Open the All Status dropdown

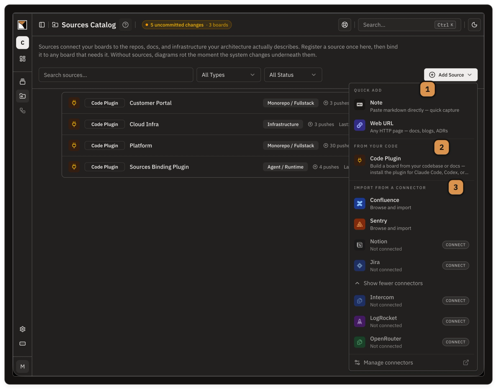pyautogui.click(x=293, y=75)
